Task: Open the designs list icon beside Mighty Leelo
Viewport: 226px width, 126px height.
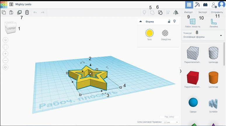Action: 11,4
